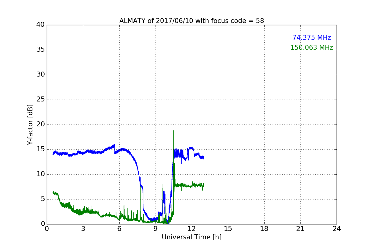
Task: Click the x-axis tick label 21
Action: 300,229
